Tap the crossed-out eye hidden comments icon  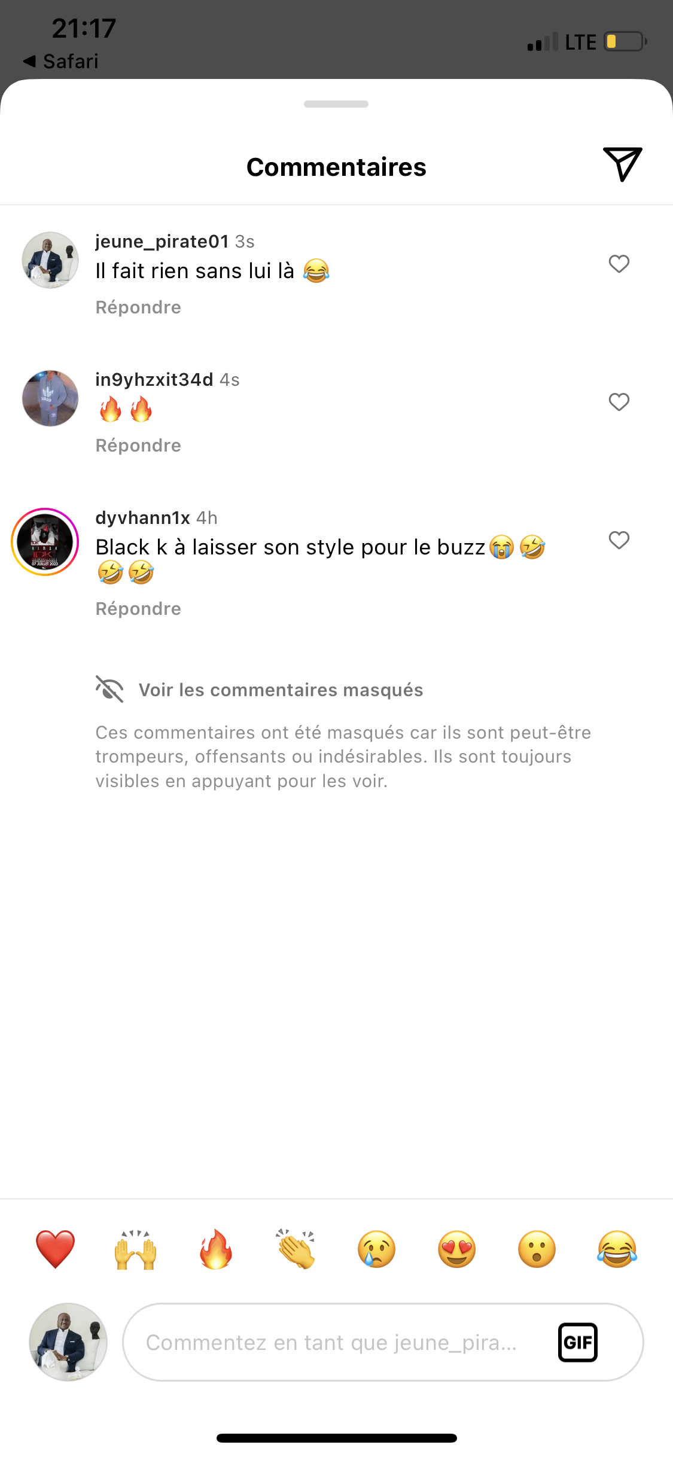click(109, 689)
